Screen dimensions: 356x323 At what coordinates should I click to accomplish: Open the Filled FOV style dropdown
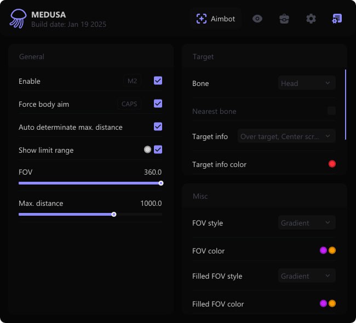click(x=306, y=276)
